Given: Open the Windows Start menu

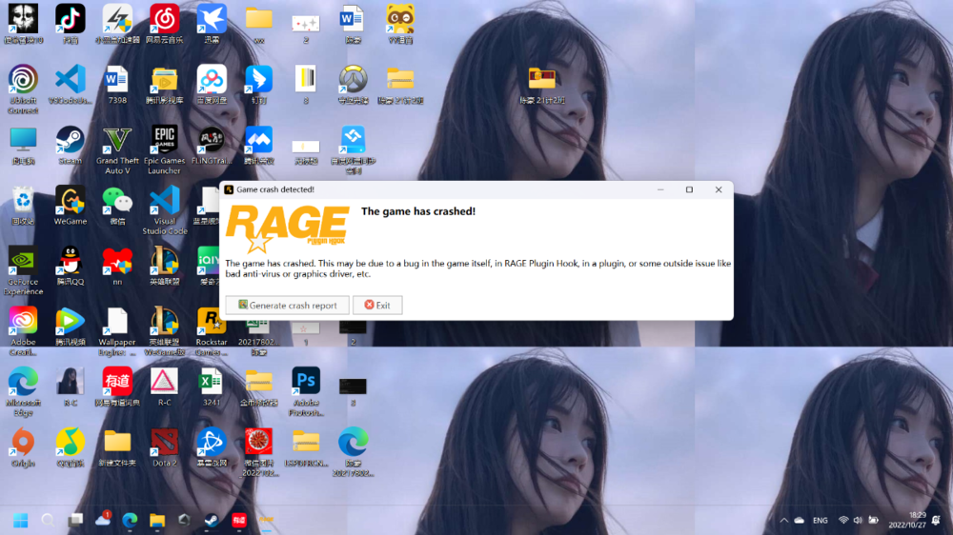Looking at the screenshot, I should pos(21,521).
